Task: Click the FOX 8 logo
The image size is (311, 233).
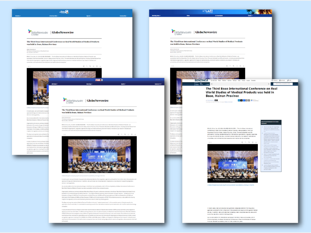Action: [108, 80]
